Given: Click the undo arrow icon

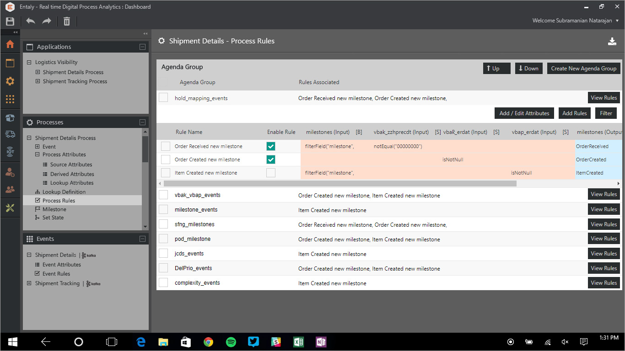Looking at the screenshot, I should pyautogui.click(x=31, y=21).
